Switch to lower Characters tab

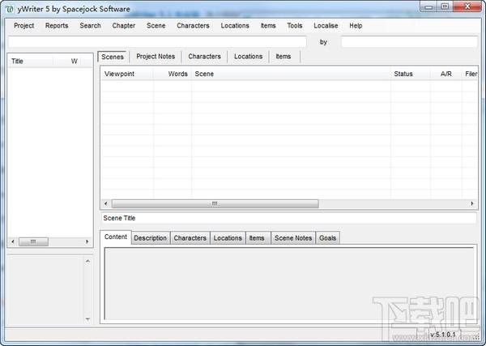pos(190,238)
